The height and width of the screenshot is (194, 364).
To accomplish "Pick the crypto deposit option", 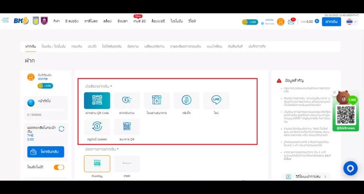I will 186,100.
